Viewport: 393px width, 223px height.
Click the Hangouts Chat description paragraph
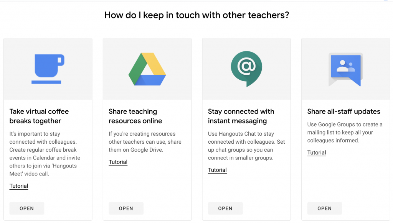point(246,146)
